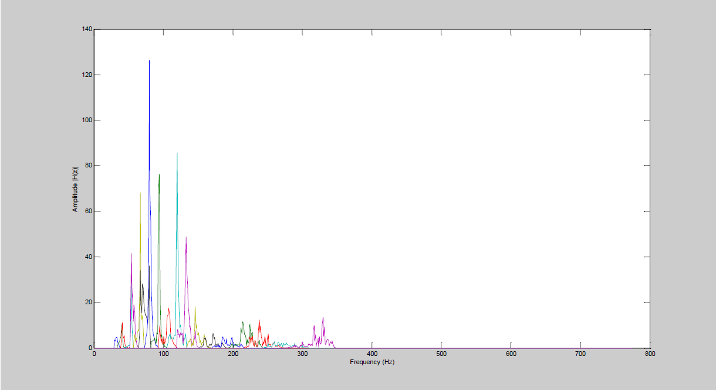The height and width of the screenshot is (390, 716).
Task: Click the 700 tick label on x-axis
Action: (580, 354)
